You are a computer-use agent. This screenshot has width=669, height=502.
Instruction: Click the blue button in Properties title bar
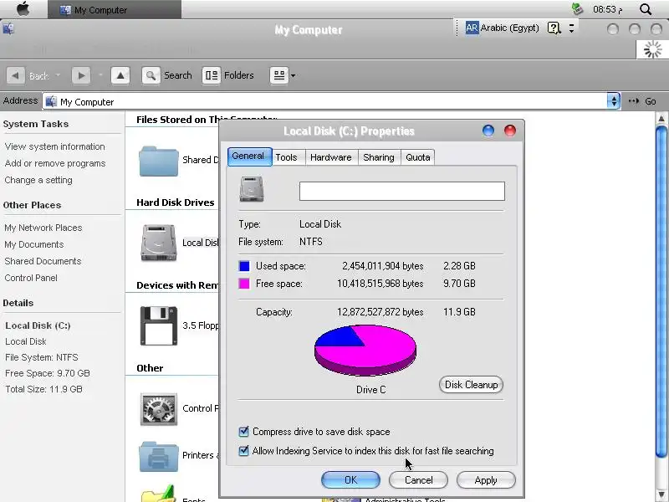click(x=488, y=131)
